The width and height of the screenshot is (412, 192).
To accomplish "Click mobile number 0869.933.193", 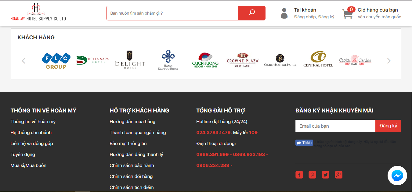I will tap(249, 155).
